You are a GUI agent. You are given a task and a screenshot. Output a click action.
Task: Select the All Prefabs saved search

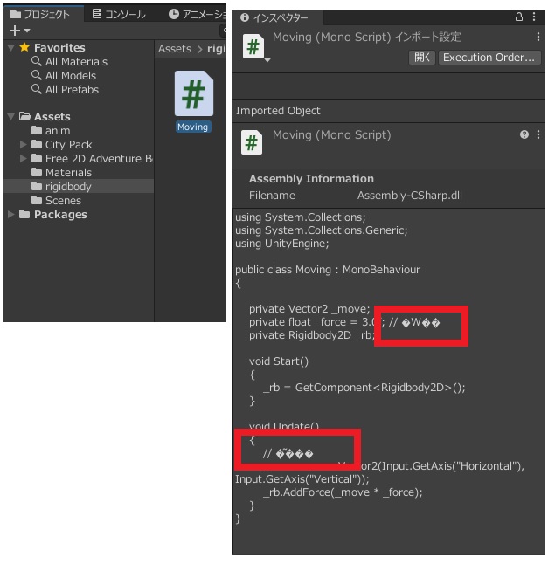[72, 90]
